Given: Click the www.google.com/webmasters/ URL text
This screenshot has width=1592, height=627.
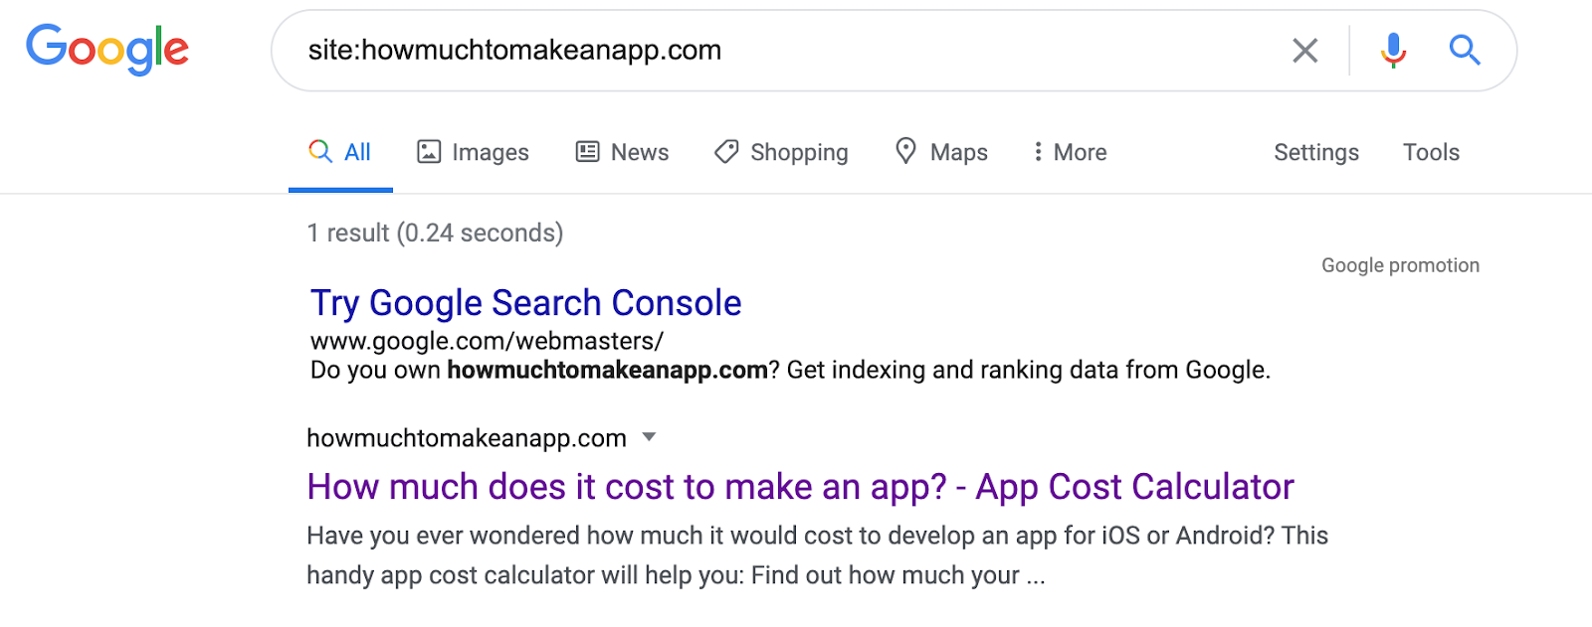Looking at the screenshot, I should [x=487, y=341].
